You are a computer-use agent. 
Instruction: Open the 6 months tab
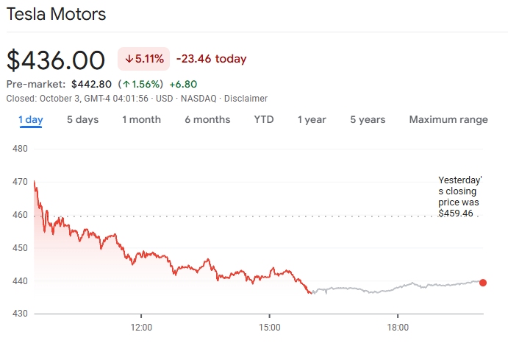click(207, 120)
